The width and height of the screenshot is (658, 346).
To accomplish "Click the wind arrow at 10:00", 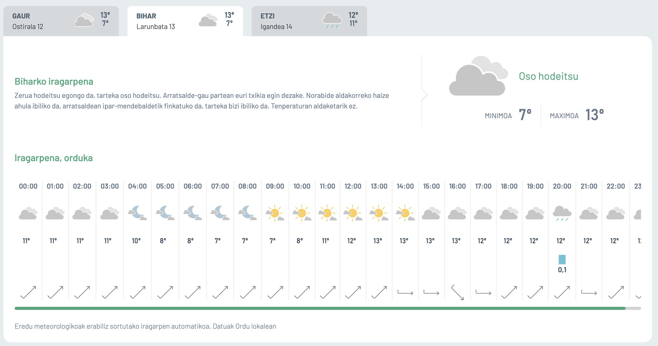I will (302, 292).
